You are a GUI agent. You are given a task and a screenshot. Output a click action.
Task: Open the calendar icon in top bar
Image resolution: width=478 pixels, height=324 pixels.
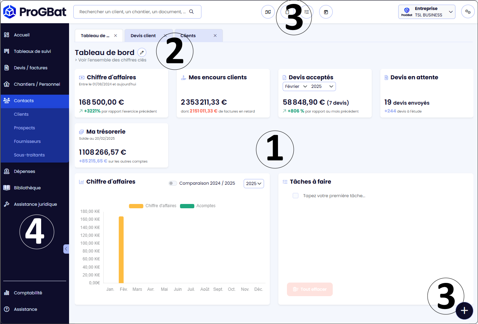pos(326,12)
